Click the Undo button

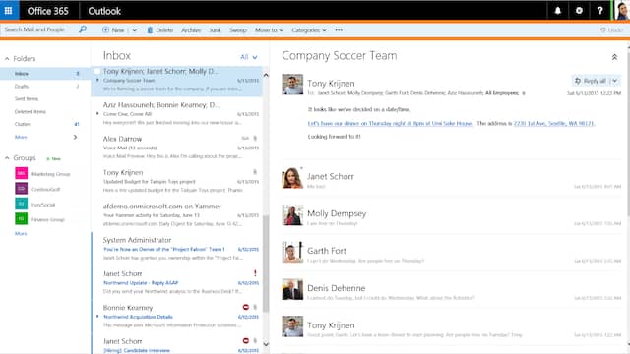tap(611, 30)
